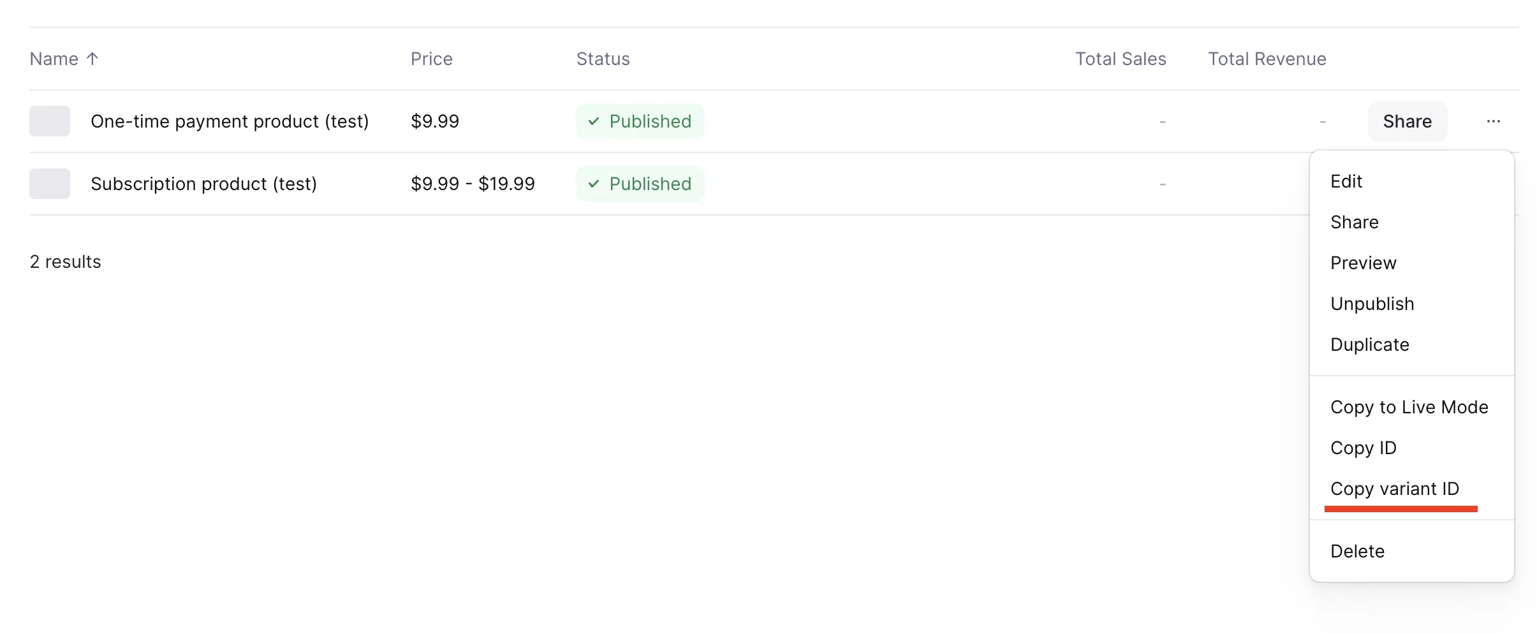The height and width of the screenshot is (634, 1537).
Task: Click Copy variant ID menu item
Action: tap(1395, 489)
